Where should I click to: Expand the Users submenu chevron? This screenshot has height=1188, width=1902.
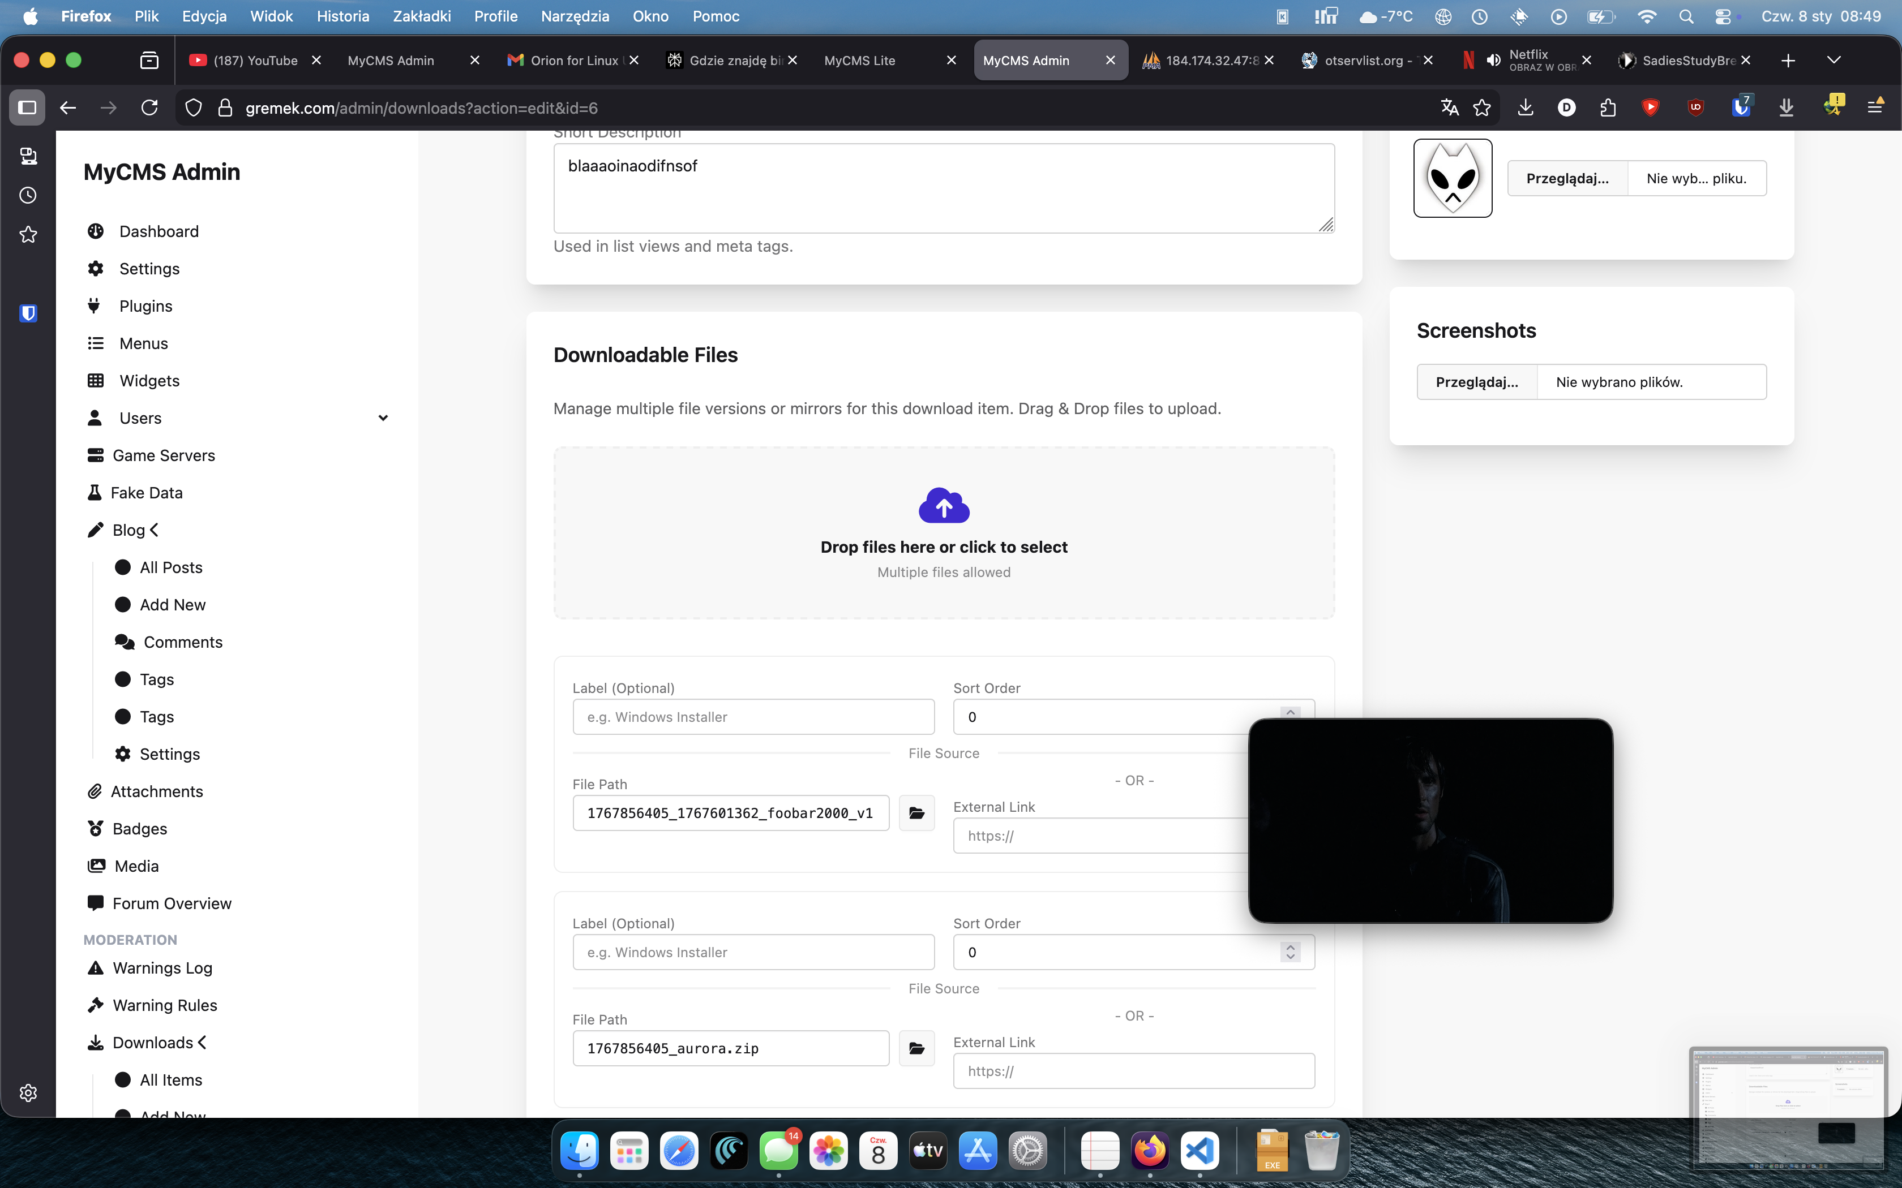pyautogui.click(x=383, y=418)
